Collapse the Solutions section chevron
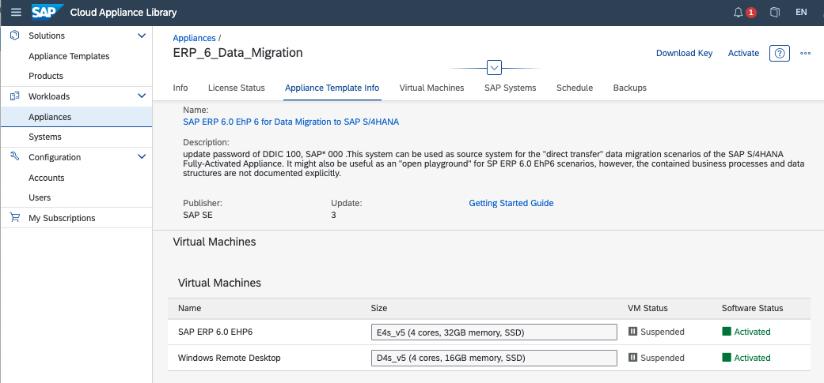824x383 pixels. tap(142, 36)
